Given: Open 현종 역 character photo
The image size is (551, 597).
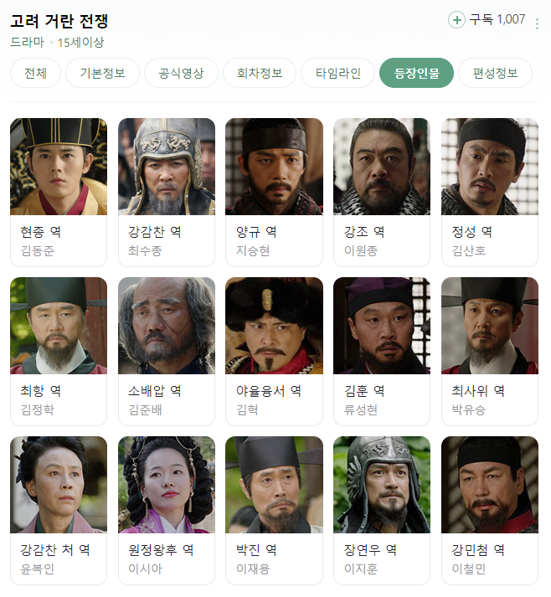Looking at the screenshot, I should [59, 167].
